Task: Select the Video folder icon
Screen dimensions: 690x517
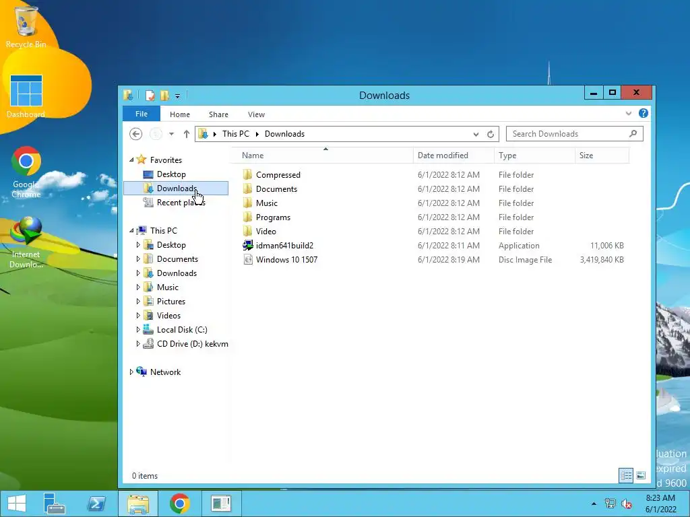Action: [248, 232]
